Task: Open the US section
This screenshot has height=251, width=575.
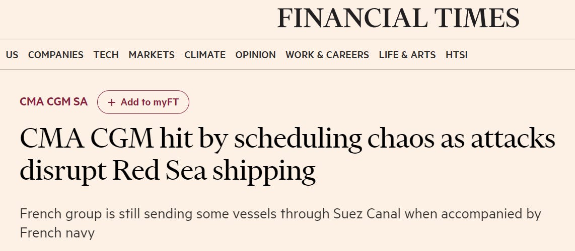Action: [x=12, y=55]
